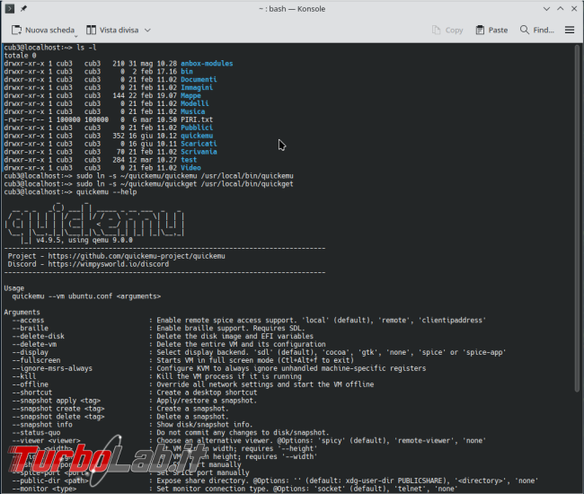Click the '--snapshot info' argument
This screenshot has height=494, width=584.
(42, 425)
